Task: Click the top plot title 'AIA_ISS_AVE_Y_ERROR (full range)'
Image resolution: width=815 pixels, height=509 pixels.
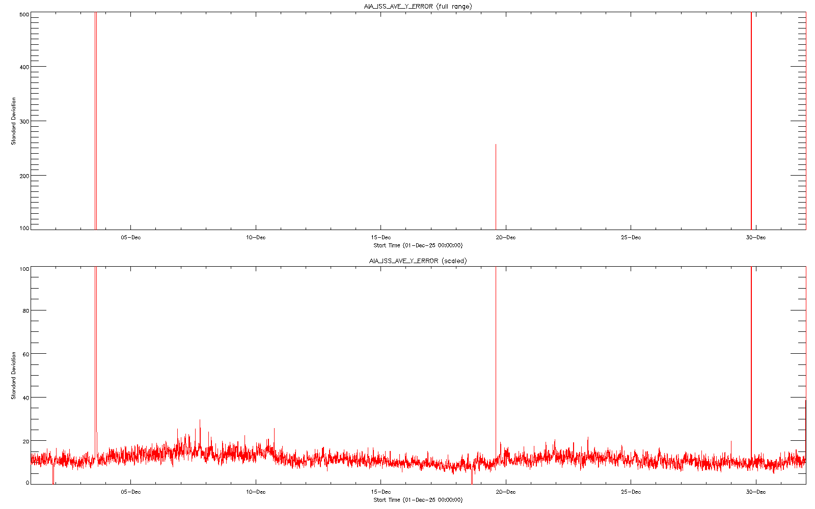Action: [x=418, y=6]
